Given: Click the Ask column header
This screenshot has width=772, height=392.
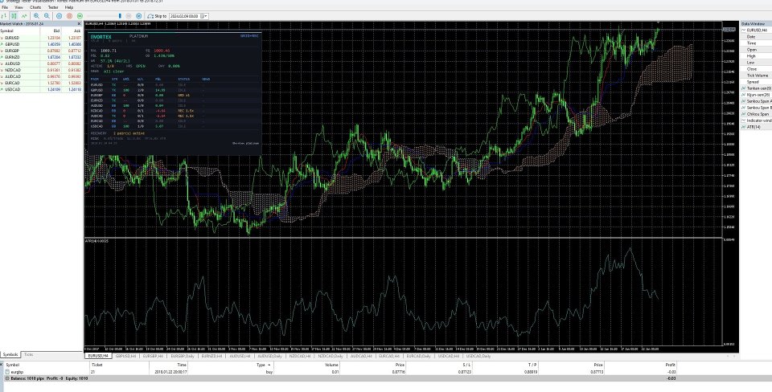Looking at the screenshot, I should 77,31.
